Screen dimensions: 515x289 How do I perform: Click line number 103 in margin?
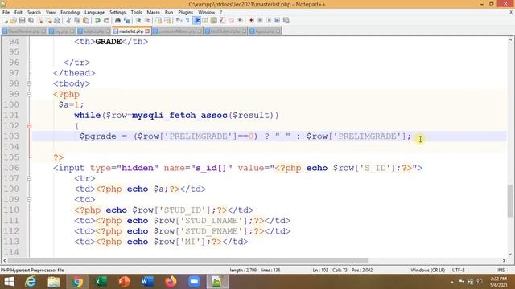pyautogui.click(x=11, y=136)
